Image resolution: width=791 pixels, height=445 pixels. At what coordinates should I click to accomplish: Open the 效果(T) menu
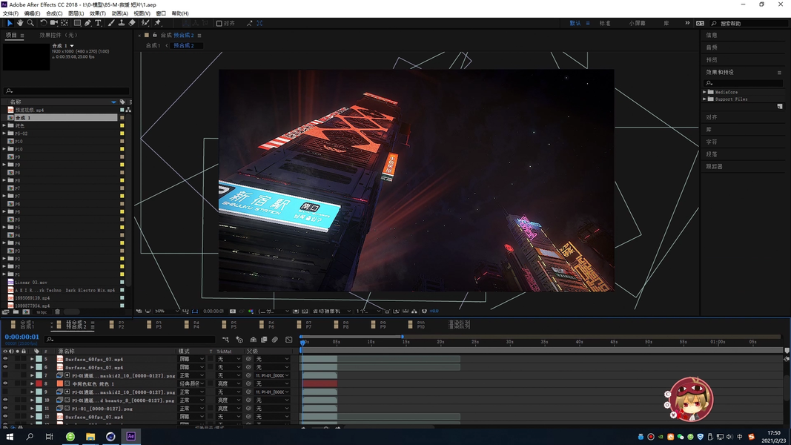click(97, 13)
